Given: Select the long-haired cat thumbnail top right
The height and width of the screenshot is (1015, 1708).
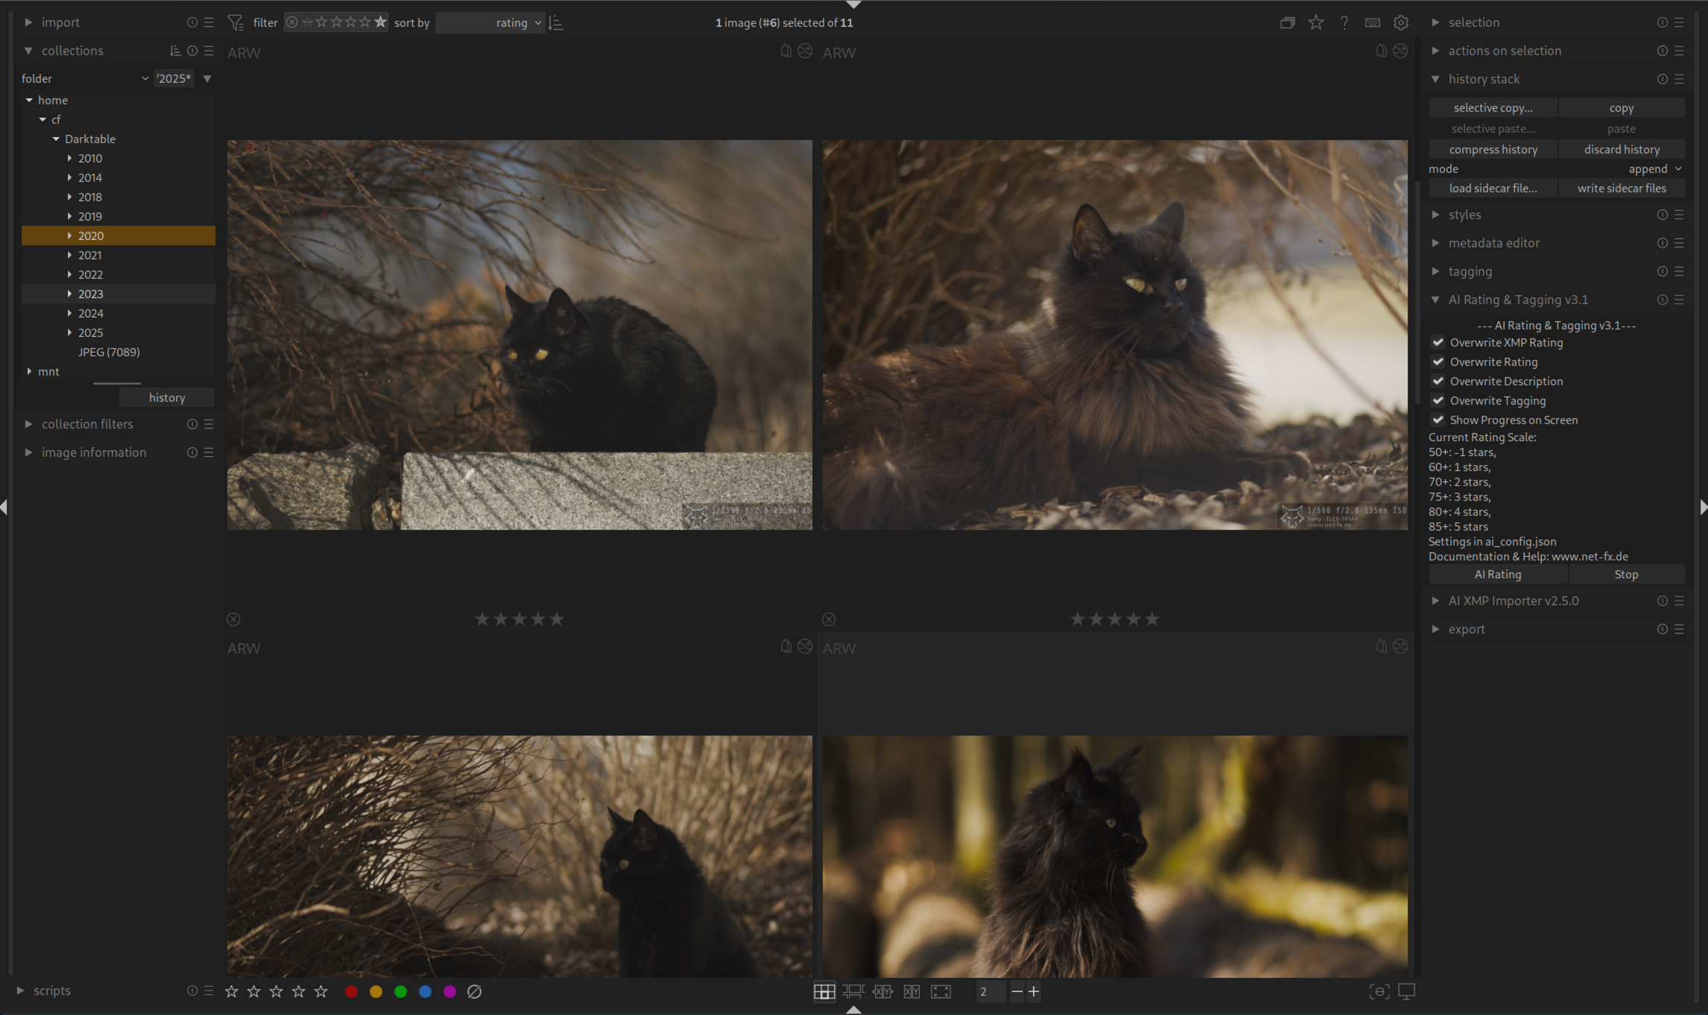Looking at the screenshot, I should (x=1115, y=335).
